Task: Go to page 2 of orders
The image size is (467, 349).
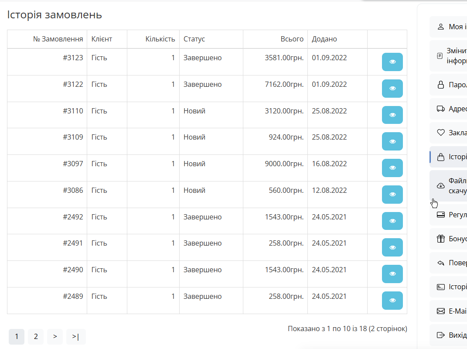Action: pos(36,336)
